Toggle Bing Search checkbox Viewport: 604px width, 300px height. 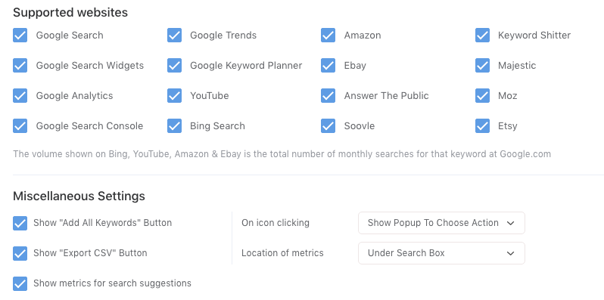click(174, 126)
